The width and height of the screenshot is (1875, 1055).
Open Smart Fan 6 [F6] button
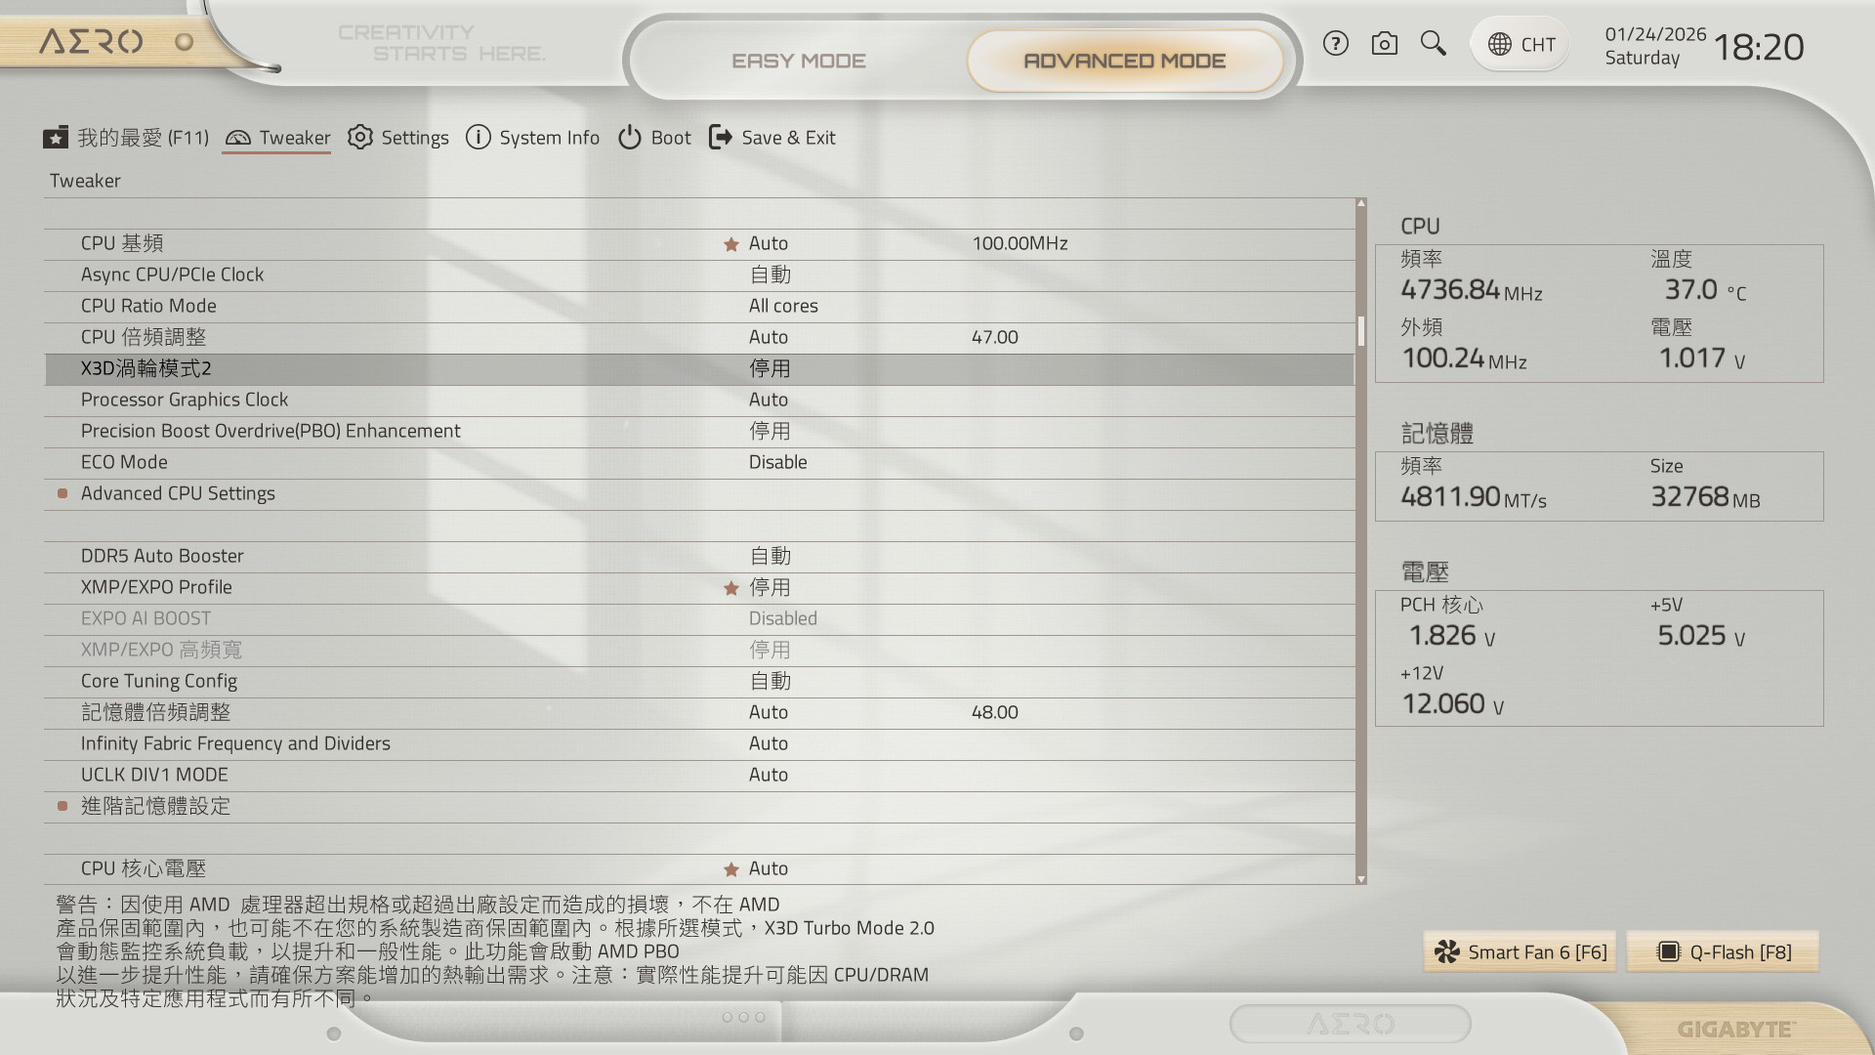(1520, 952)
